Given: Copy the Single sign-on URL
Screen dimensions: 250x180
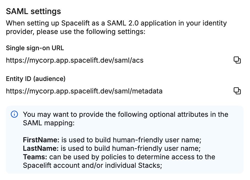Looking at the screenshot, I should pyautogui.click(x=237, y=60).
